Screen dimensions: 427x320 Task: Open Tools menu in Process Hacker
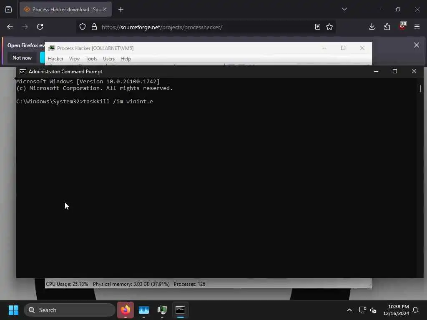[x=91, y=59]
